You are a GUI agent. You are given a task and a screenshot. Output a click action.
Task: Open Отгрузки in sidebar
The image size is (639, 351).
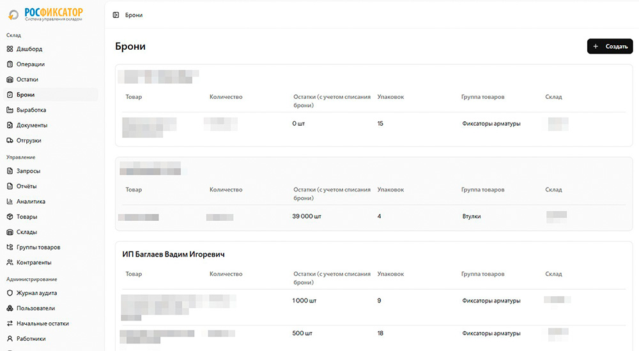(50, 140)
